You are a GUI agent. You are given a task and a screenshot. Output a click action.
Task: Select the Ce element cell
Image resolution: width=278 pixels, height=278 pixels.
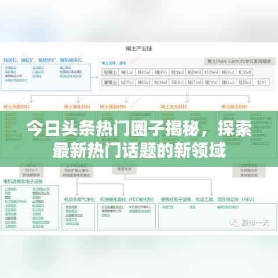144,72
